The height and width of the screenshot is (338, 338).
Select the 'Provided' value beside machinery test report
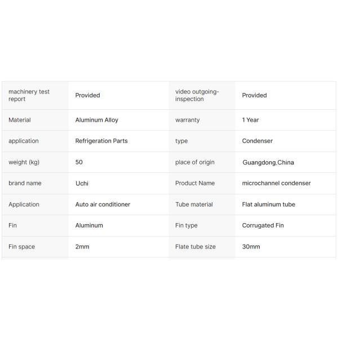(x=87, y=95)
